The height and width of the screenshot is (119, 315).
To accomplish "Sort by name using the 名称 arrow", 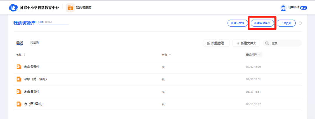I will pyautogui.click(x=24, y=54).
